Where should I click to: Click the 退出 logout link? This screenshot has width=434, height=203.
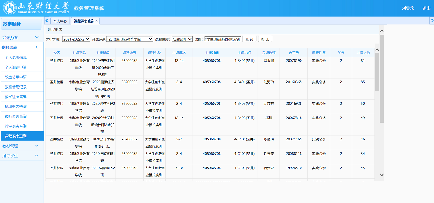pyautogui.click(x=426, y=8)
